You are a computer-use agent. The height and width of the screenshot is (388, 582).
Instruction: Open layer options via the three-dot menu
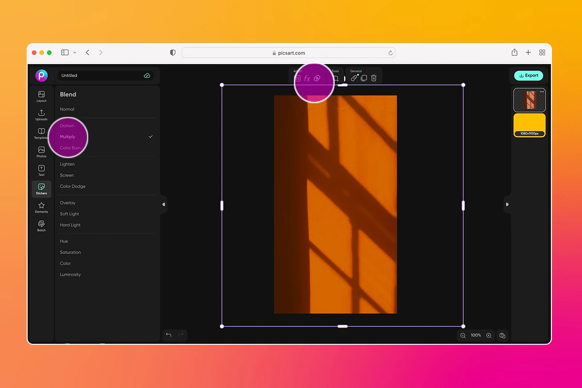tap(542, 91)
